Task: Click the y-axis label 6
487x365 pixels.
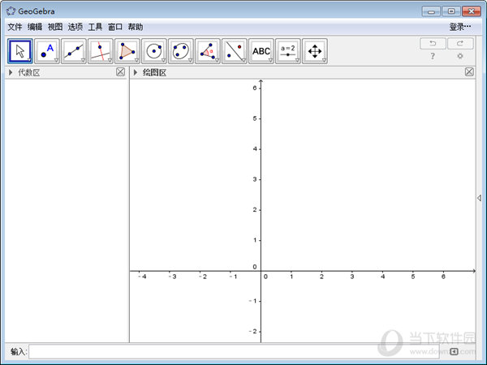Action: pos(255,88)
